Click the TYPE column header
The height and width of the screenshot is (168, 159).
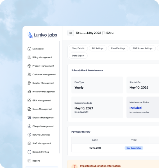pyautogui.click(x=134, y=140)
